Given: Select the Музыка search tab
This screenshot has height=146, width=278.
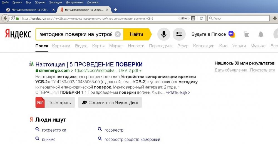Looking at the screenshot, I should pyautogui.click(x=258, y=46).
